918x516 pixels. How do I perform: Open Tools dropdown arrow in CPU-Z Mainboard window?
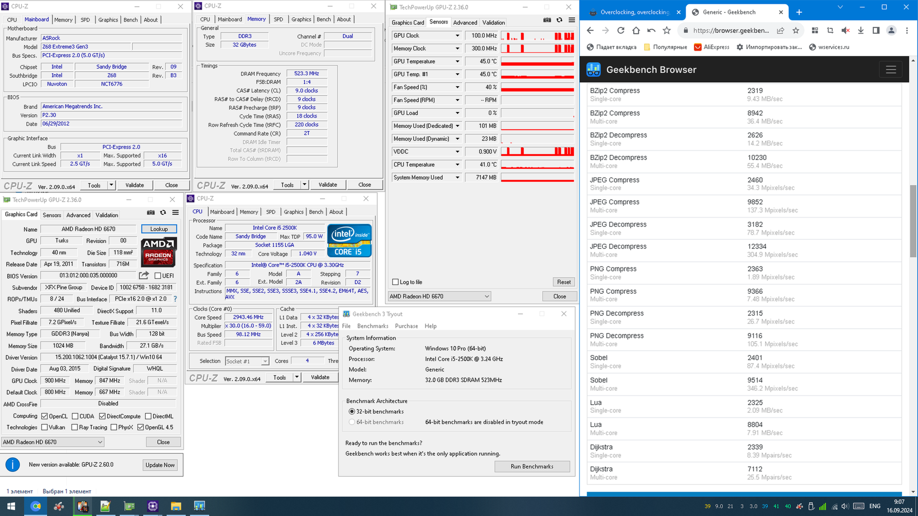pyautogui.click(x=111, y=185)
